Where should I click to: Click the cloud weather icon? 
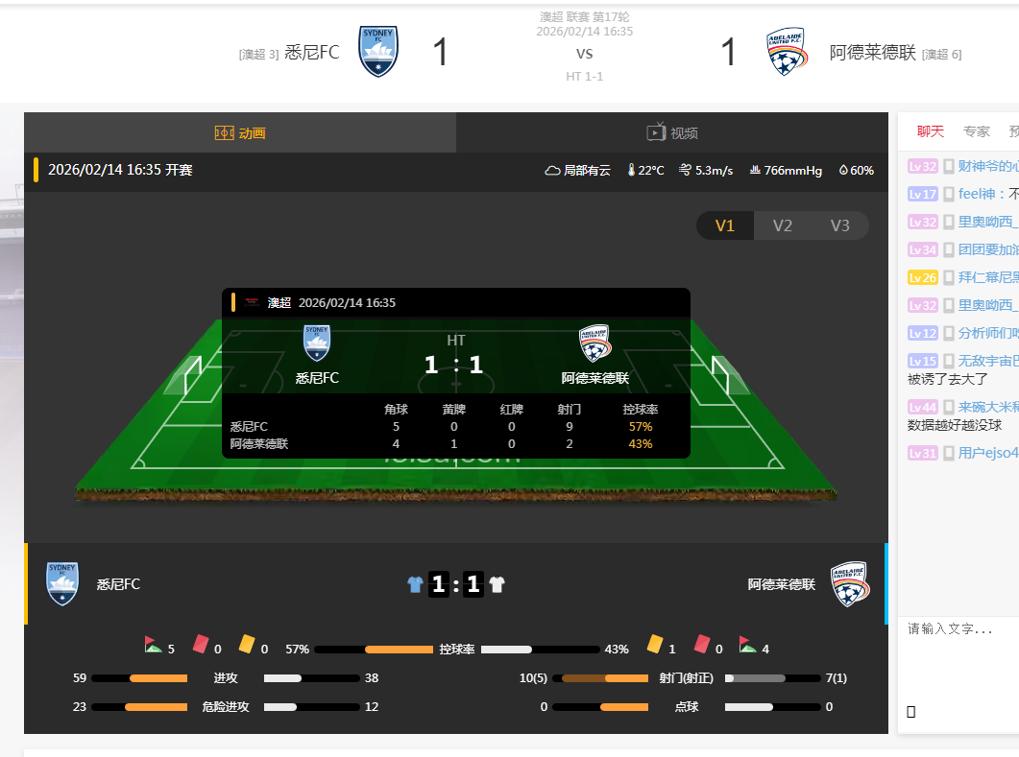tap(552, 170)
